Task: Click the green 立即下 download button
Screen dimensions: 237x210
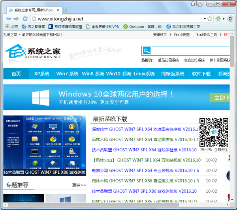Action: pos(220,98)
